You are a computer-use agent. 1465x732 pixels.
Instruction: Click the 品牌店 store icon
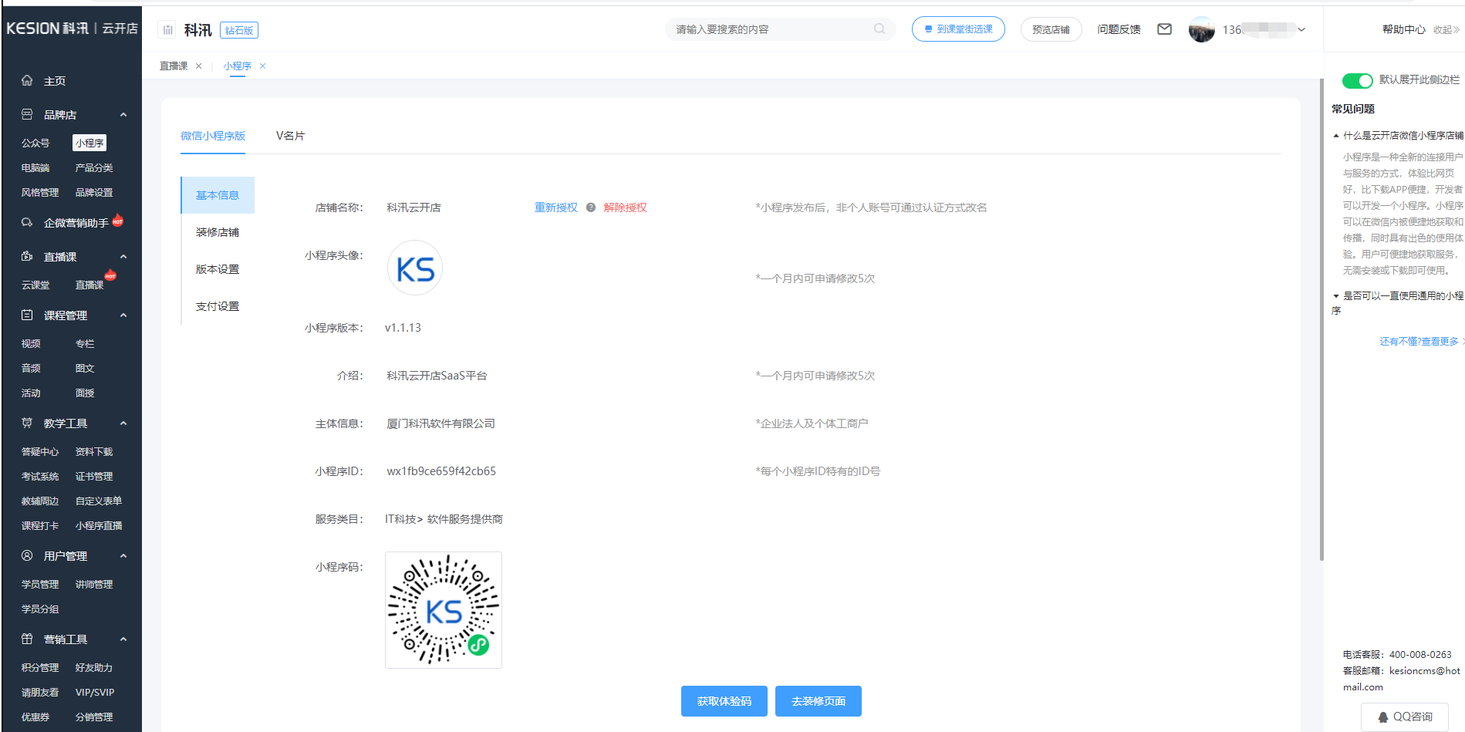click(x=27, y=114)
